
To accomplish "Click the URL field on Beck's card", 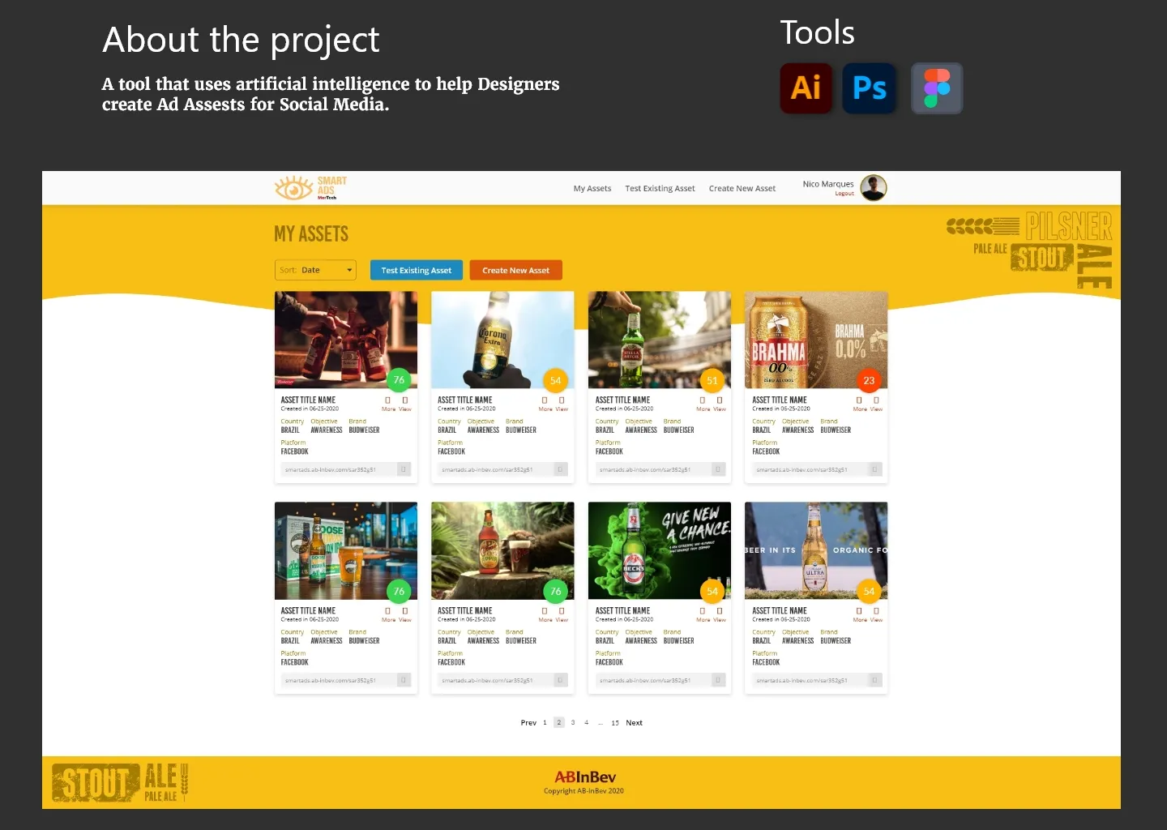I will coord(660,680).
